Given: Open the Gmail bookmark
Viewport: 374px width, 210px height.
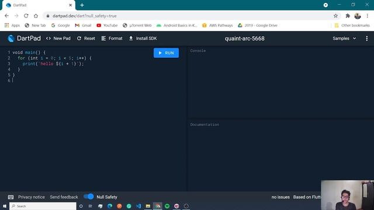Looking at the screenshot, I should pos(83,25).
